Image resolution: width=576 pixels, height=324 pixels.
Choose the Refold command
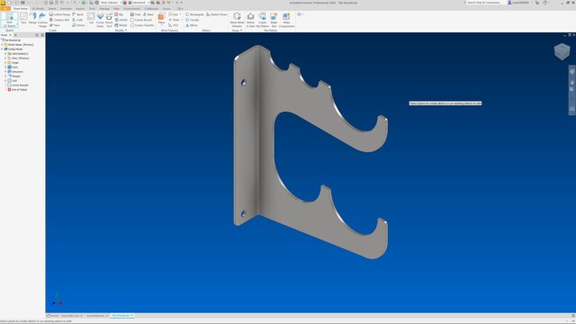coord(121,25)
